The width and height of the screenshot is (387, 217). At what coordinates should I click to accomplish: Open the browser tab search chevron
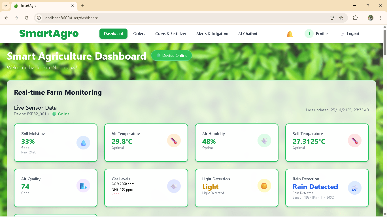pyautogui.click(x=5, y=6)
